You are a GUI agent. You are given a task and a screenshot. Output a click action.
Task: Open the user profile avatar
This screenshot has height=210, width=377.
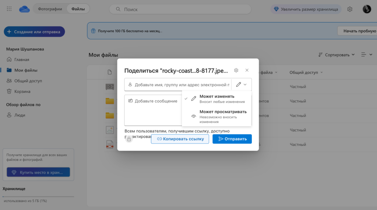coord(367,9)
